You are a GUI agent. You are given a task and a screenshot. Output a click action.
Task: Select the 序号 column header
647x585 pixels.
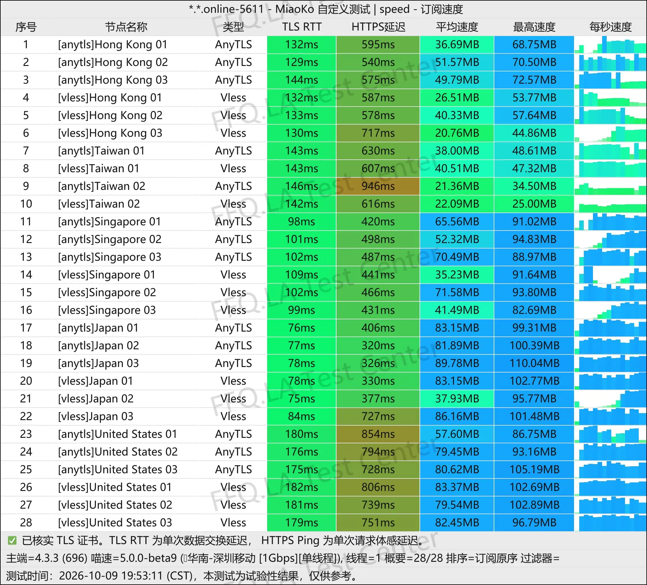[26, 27]
